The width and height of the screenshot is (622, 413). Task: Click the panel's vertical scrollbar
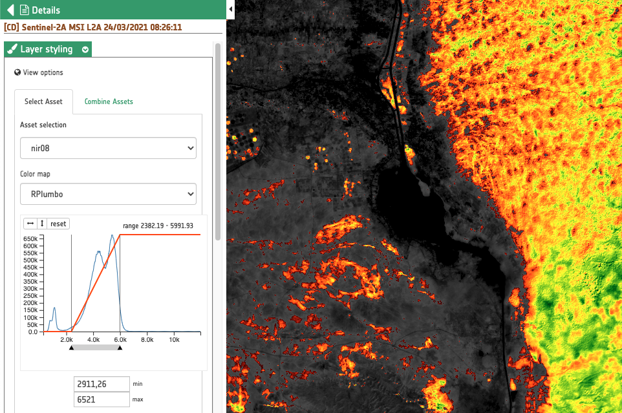click(x=218, y=142)
